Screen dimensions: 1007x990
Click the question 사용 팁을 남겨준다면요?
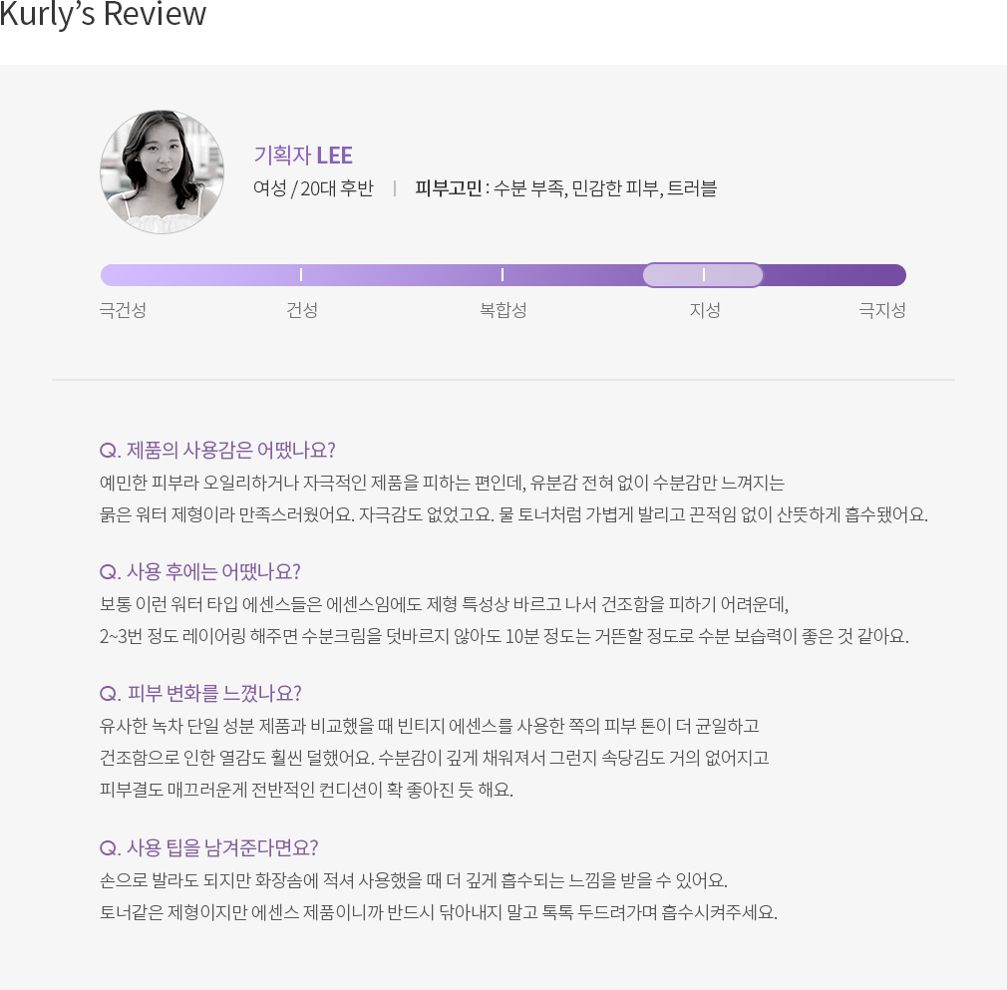[x=209, y=847]
